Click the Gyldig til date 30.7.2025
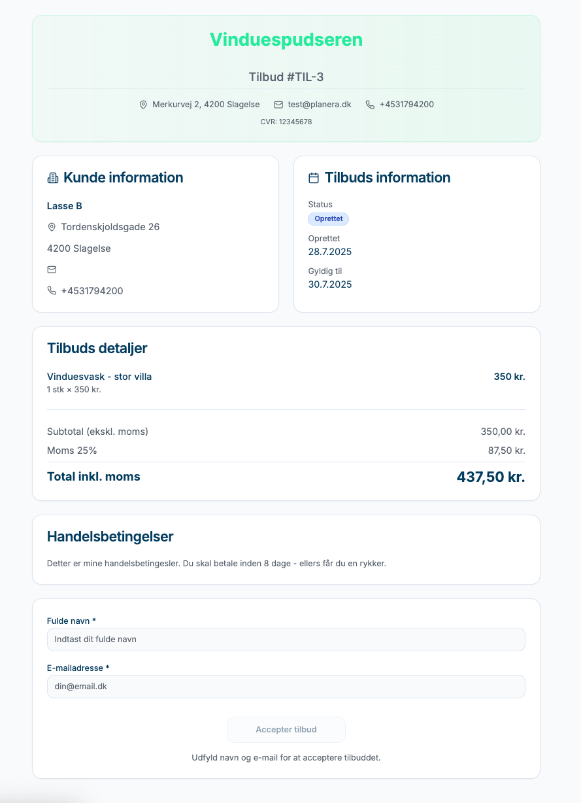Image resolution: width=581 pixels, height=803 pixels. coord(330,284)
